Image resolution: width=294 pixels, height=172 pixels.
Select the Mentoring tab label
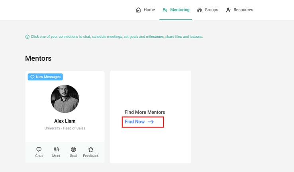point(180,10)
